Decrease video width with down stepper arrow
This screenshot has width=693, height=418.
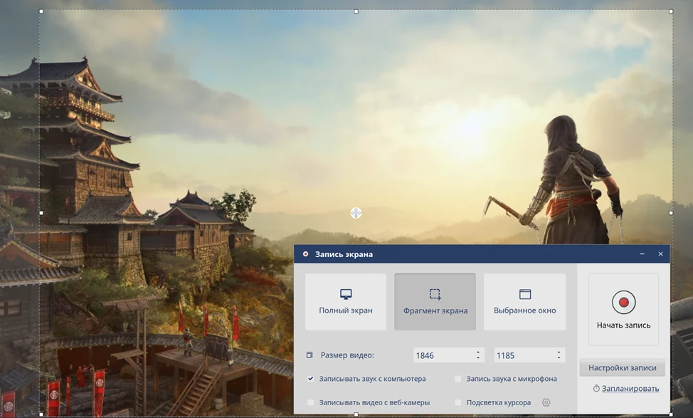coord(478,358)
